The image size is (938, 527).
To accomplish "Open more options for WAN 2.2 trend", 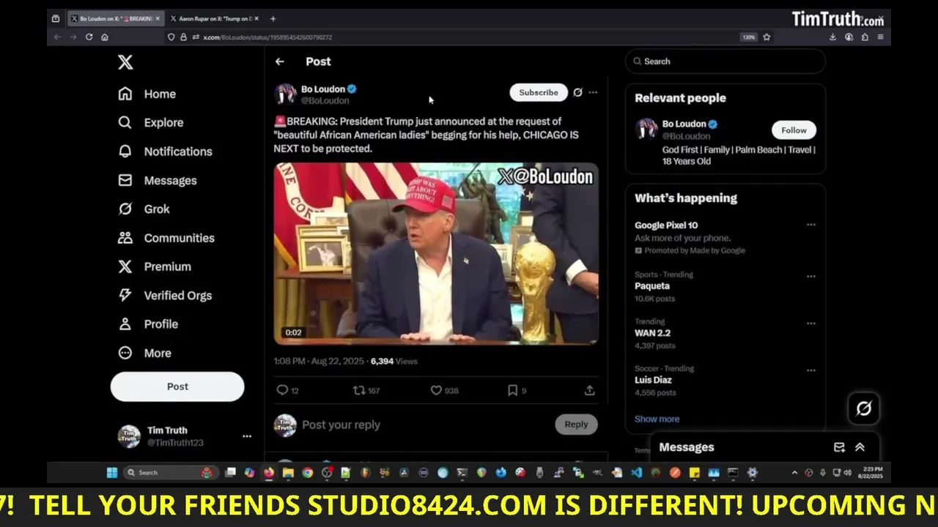I will 810,324.
